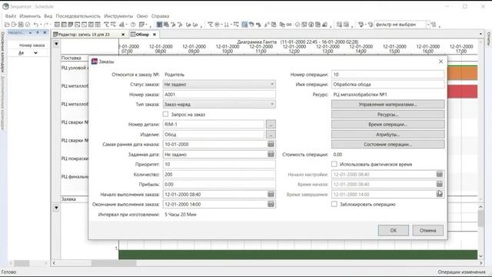
Task: Open the Справка menu
Action: coord(161,16)
